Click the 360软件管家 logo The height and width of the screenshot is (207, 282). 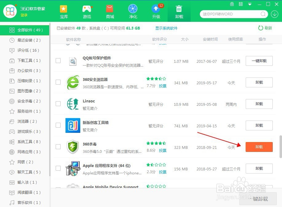[10, 11]
